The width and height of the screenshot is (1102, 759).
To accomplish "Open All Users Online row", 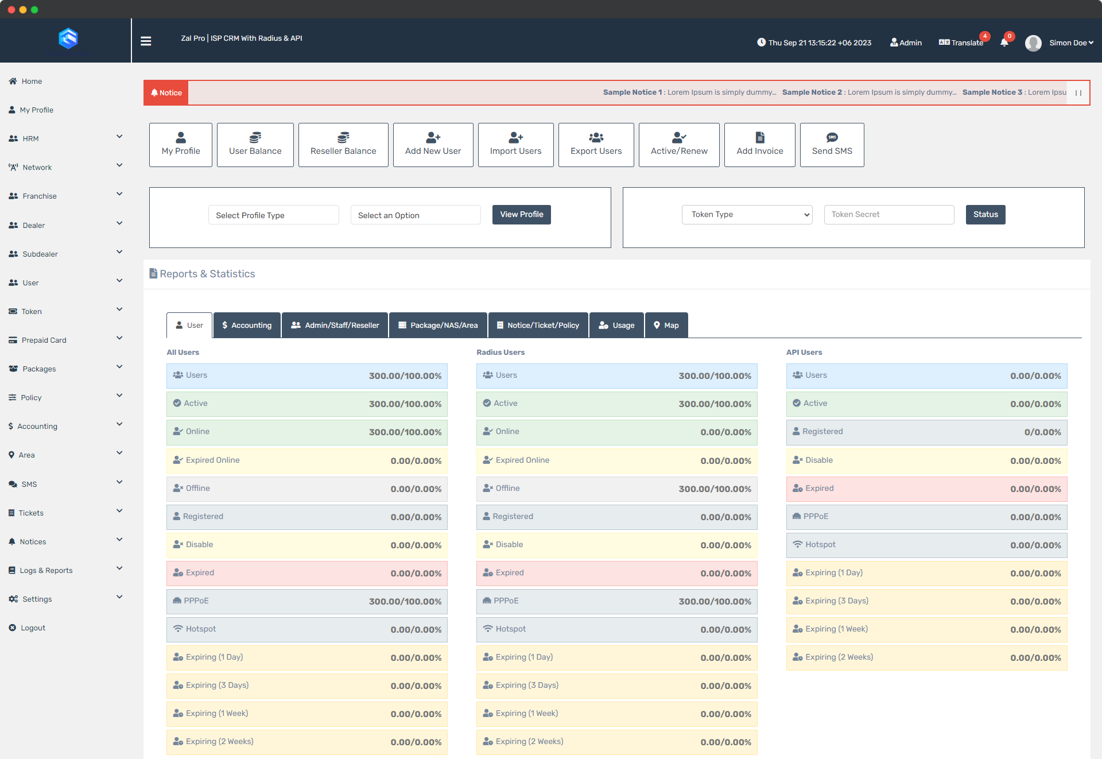I will pos(307,432).
